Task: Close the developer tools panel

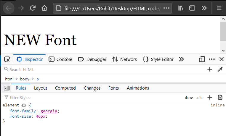Action: [x=222, y=59]
